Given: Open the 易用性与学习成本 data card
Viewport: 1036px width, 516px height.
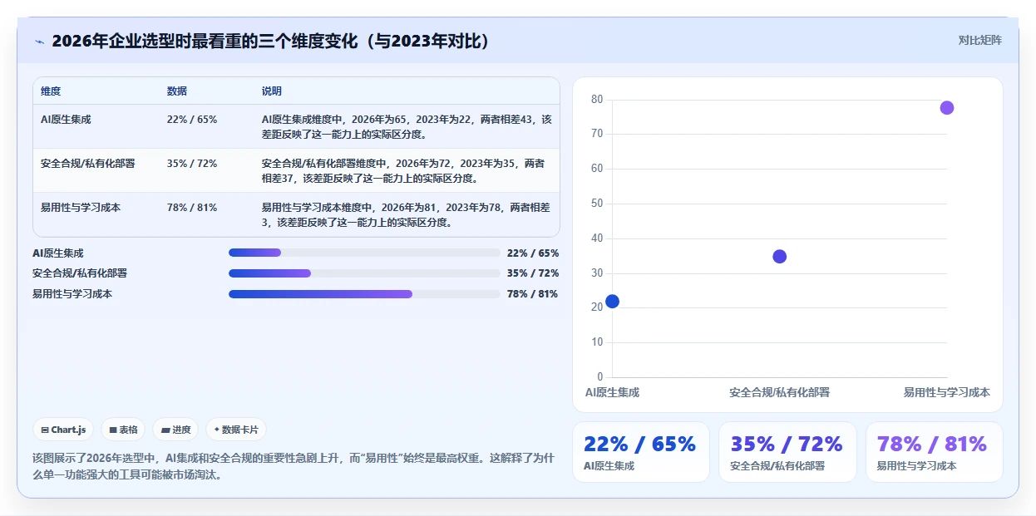Looking at the screenshot, I should click(x=935, y=452).
